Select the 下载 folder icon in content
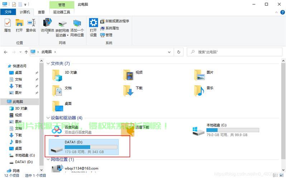Screen dimensions: 286x179 tap(128, 91)
